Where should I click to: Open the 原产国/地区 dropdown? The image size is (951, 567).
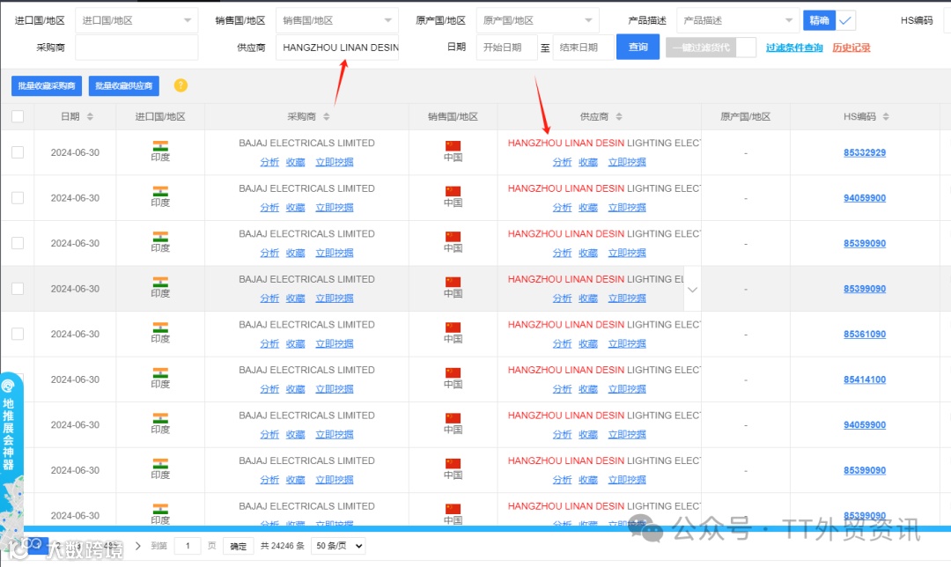[537, 20]
